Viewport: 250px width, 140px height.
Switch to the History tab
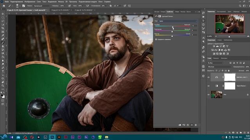point(157,12)
